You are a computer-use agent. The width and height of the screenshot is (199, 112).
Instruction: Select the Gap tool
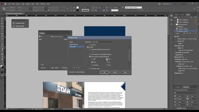pyautogui.click(x=2, y=24)
